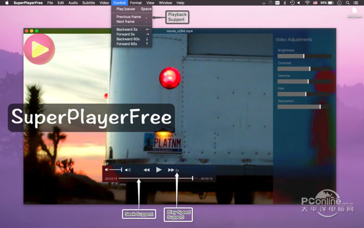Adjust the volume slider

(115, 170)
